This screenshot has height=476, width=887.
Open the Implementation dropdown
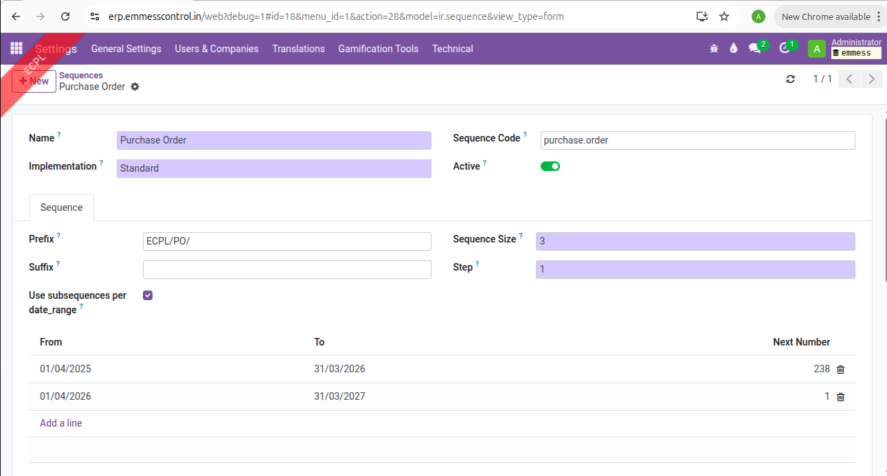(273, 168)
